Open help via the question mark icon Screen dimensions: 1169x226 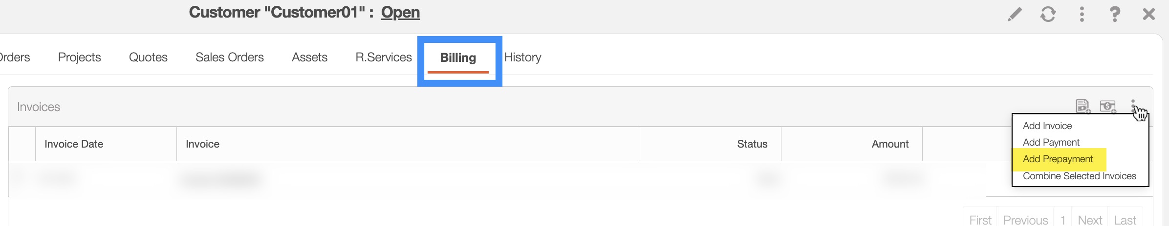click(x=1115, y=14)
